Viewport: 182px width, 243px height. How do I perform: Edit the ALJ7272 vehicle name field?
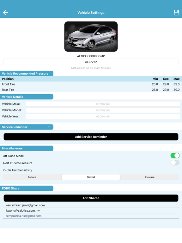coord(91,62)
